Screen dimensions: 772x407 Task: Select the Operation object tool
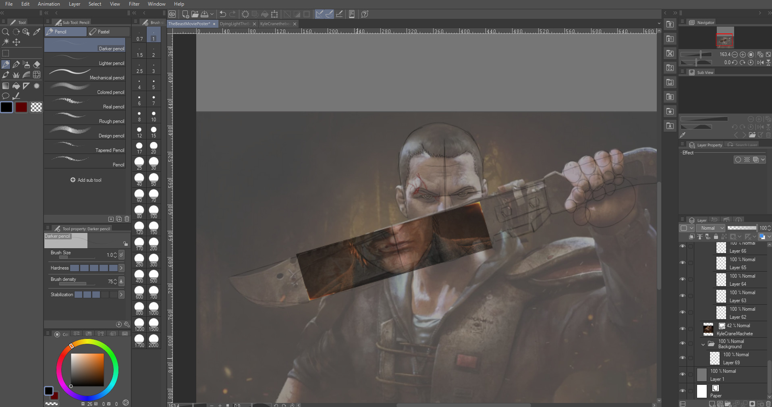26,32
